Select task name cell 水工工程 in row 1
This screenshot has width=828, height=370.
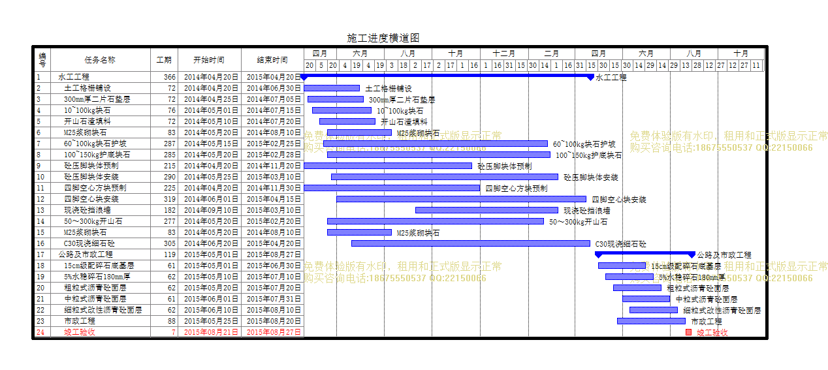[x=100, y=77]
